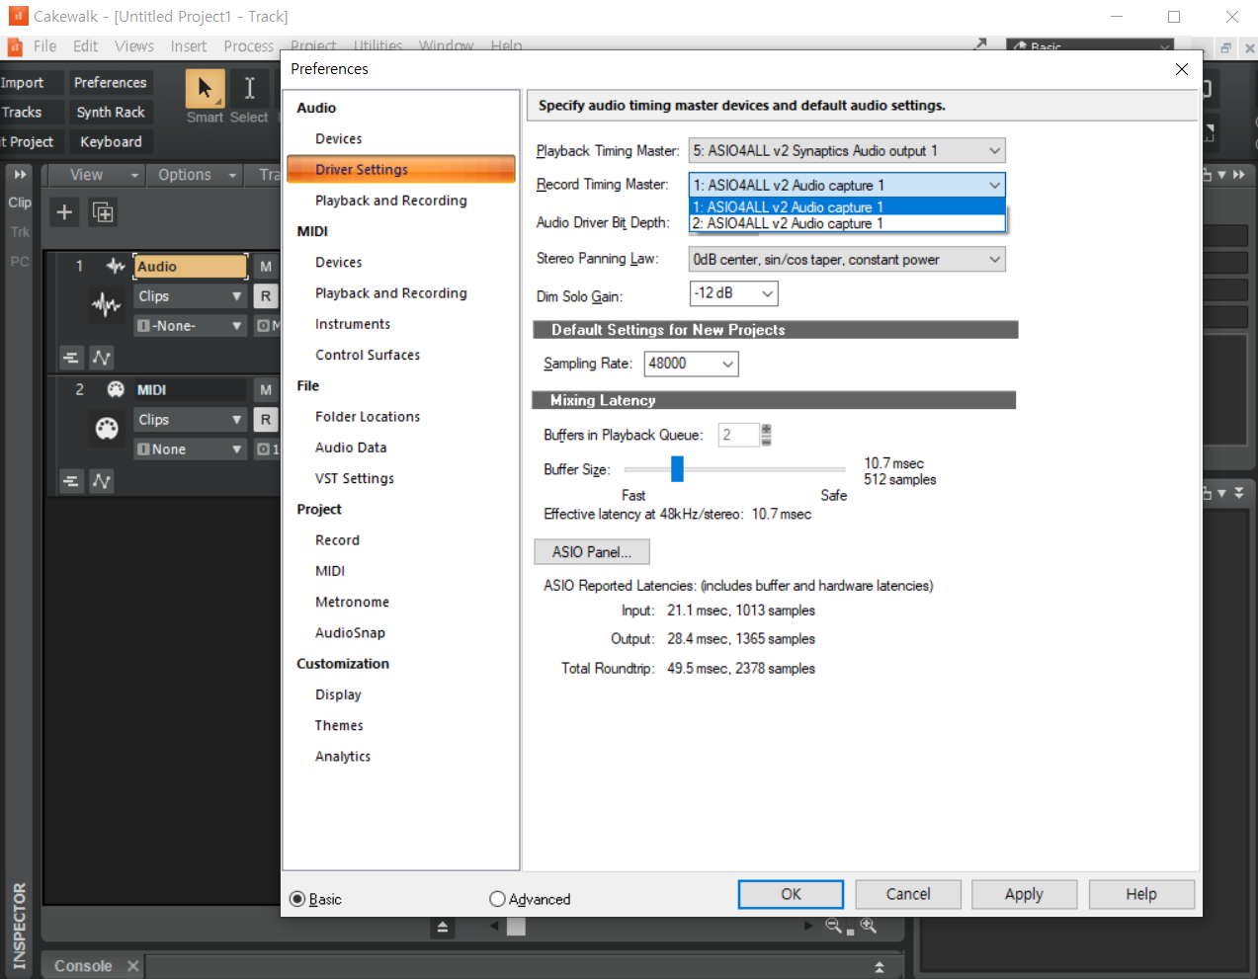Select the Control Surfaces preferences item

[x=368, y=355]
